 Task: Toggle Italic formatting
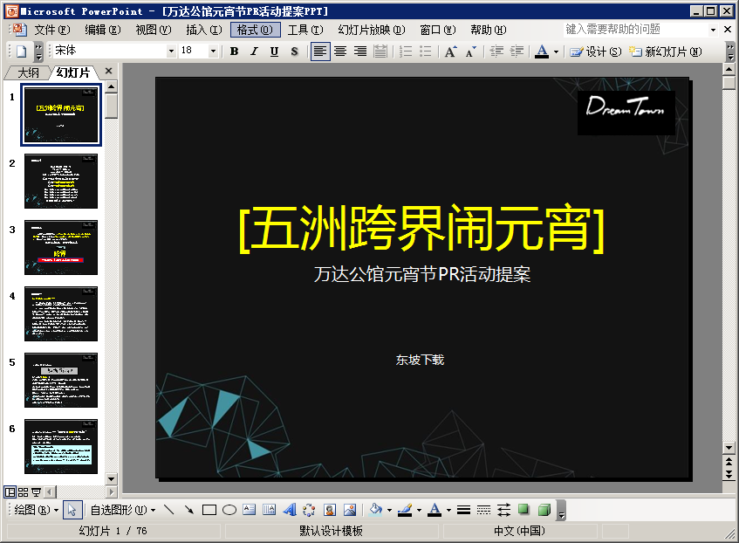[254, 52]
